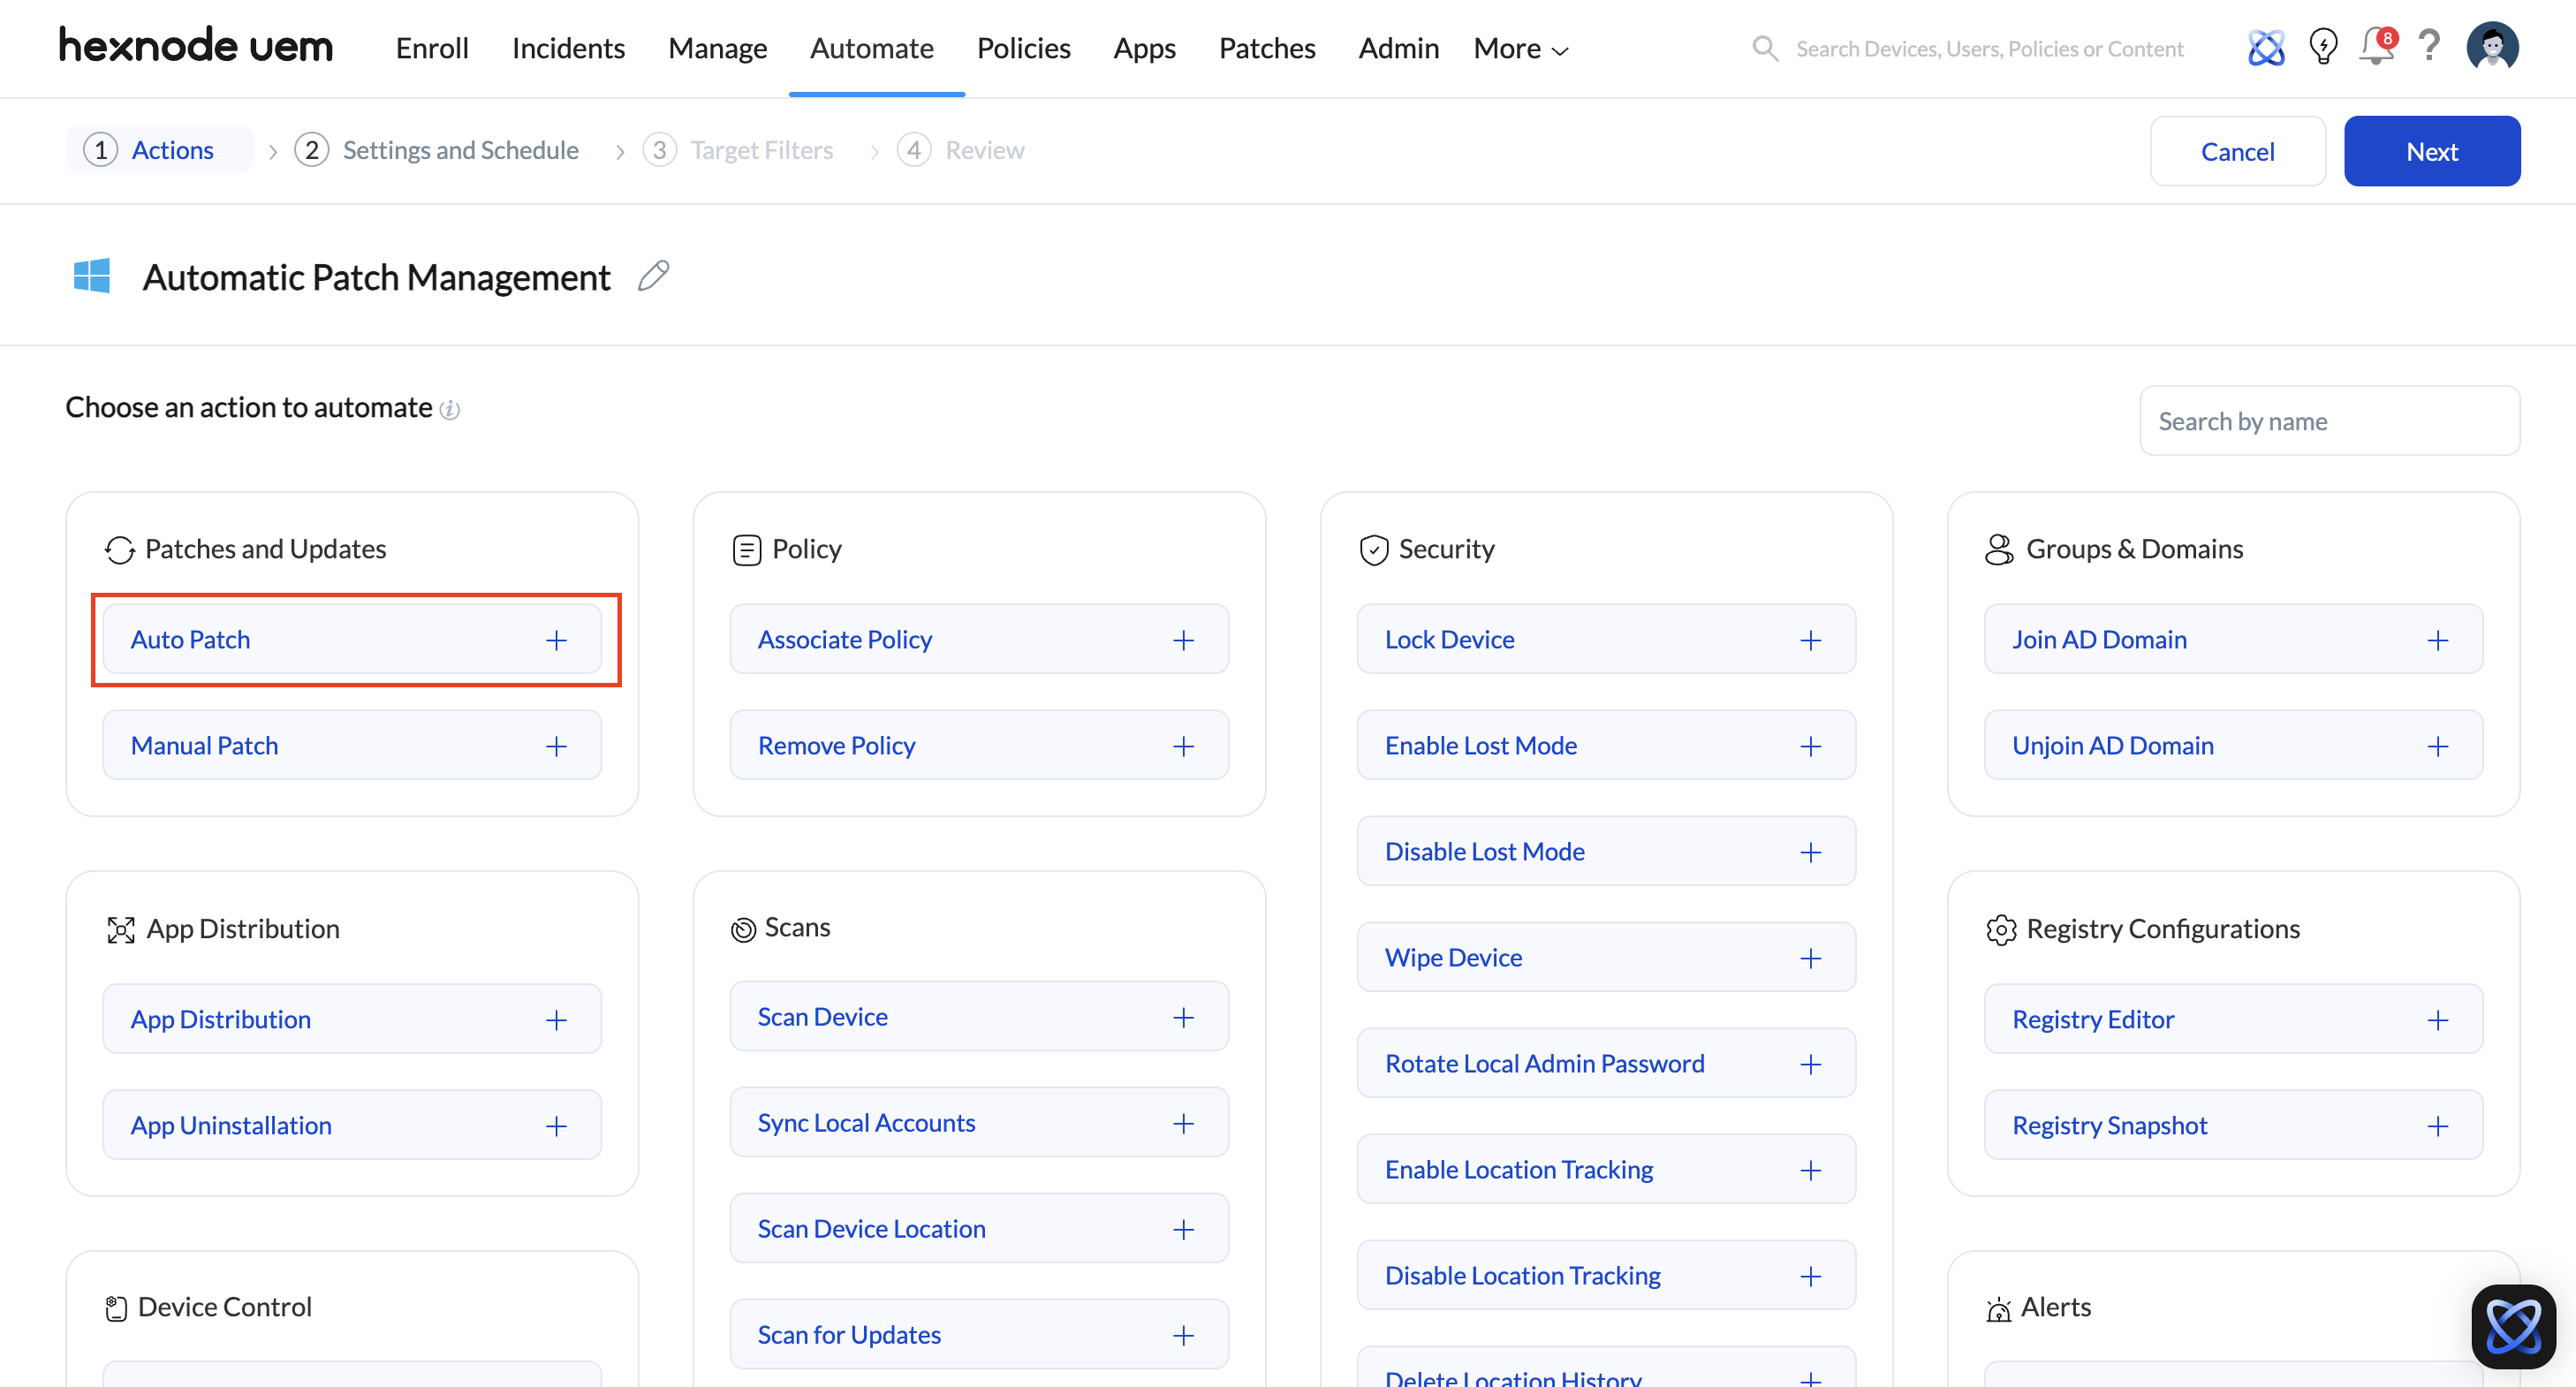Click the pencil edit icon beside the title
This screenshot has height=1387, width=2576.
pyautogui.click(x=653, y=276)
